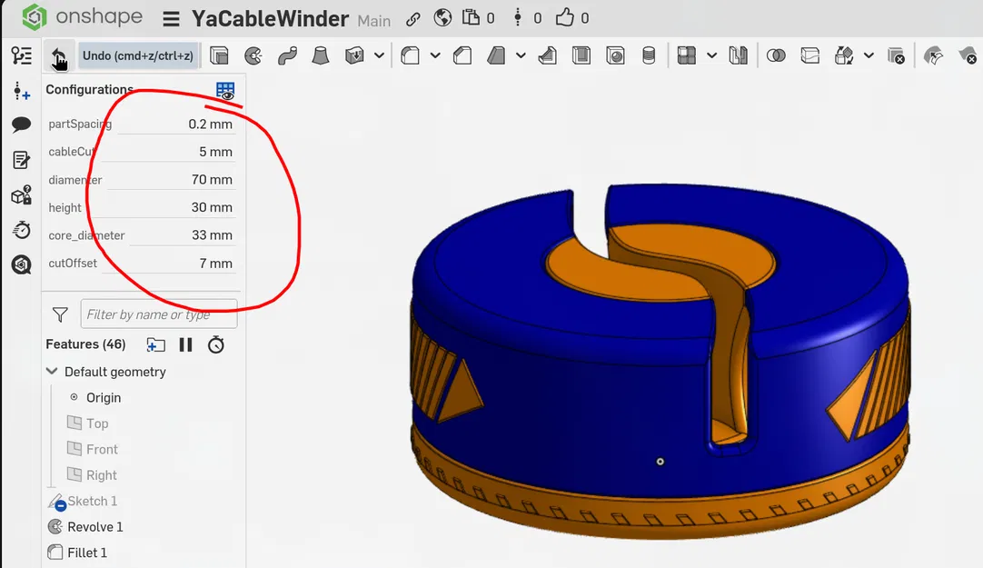The height and width of the screenshot is (568, 983).
Task: Toggle the comments panel open
Action: point(21,125)
